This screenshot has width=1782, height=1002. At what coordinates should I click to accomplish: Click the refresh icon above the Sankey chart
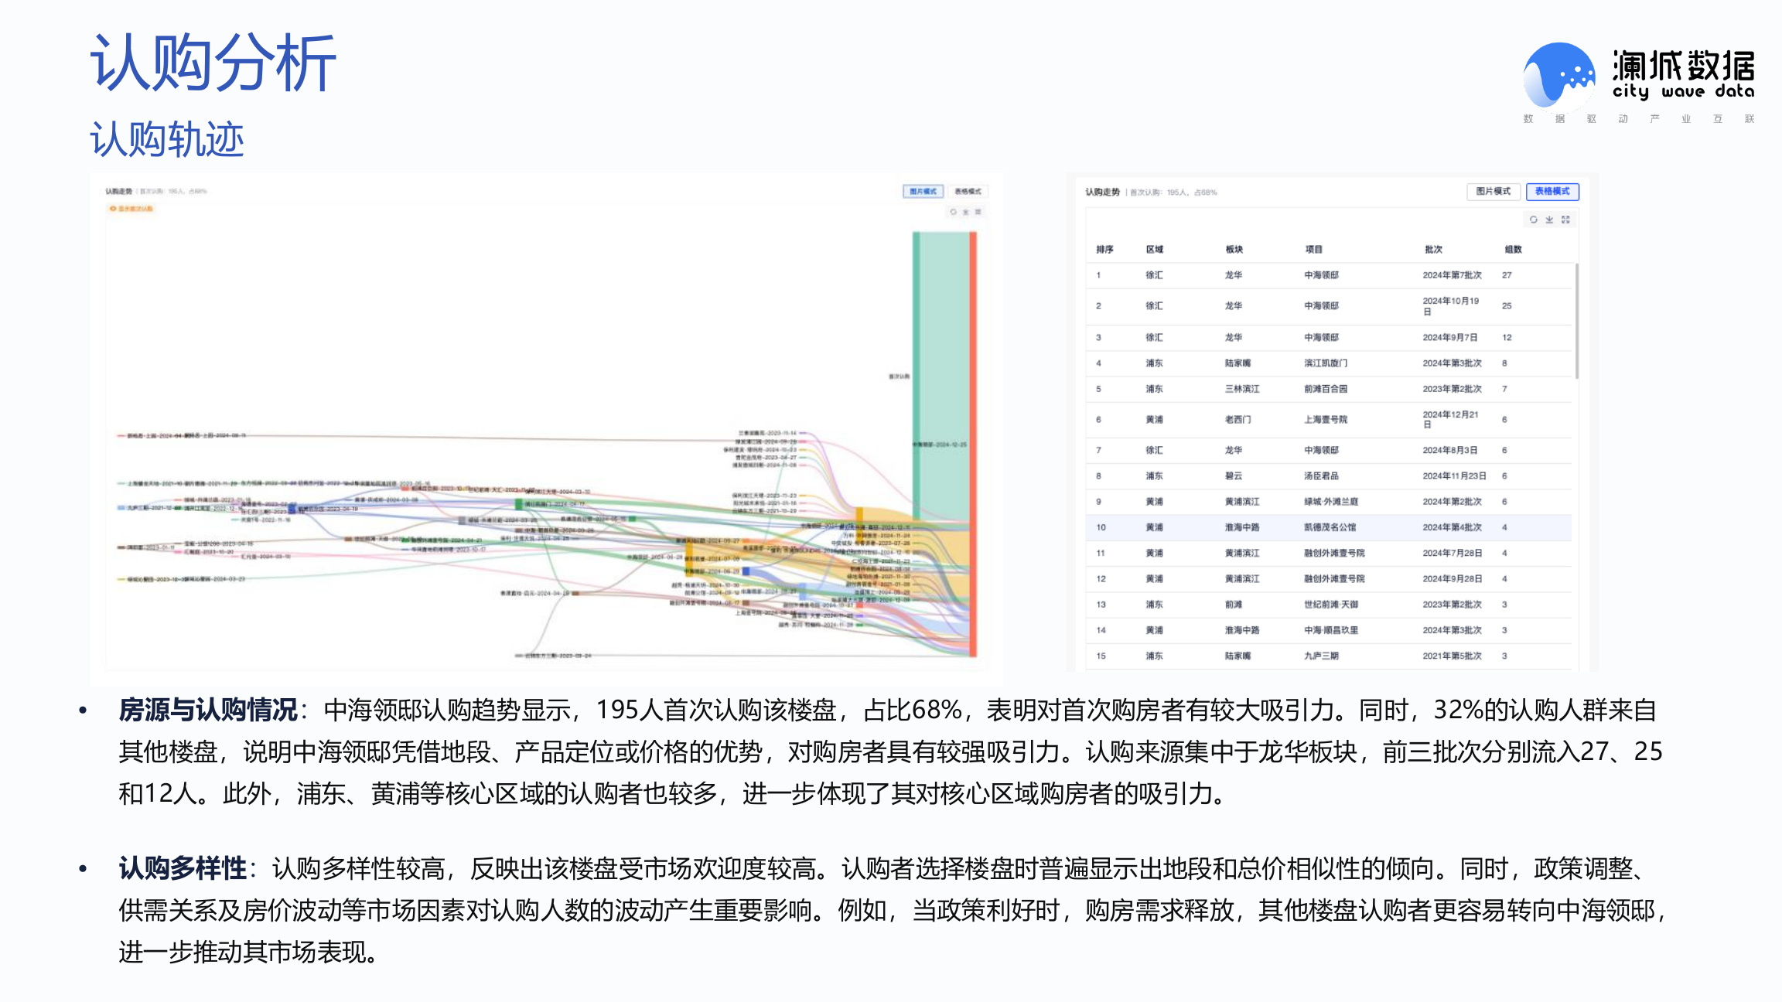coord(953,212)
